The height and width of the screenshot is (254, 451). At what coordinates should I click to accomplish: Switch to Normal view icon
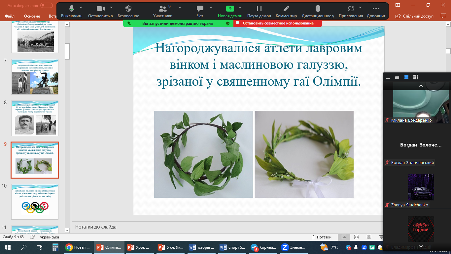point(344,237)
